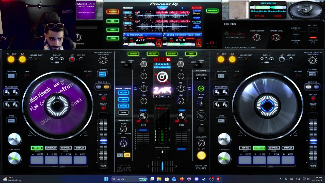Screen dimensions: 325x183
Task: Click the ART button on right deck
Action: (x=282, y=59)
